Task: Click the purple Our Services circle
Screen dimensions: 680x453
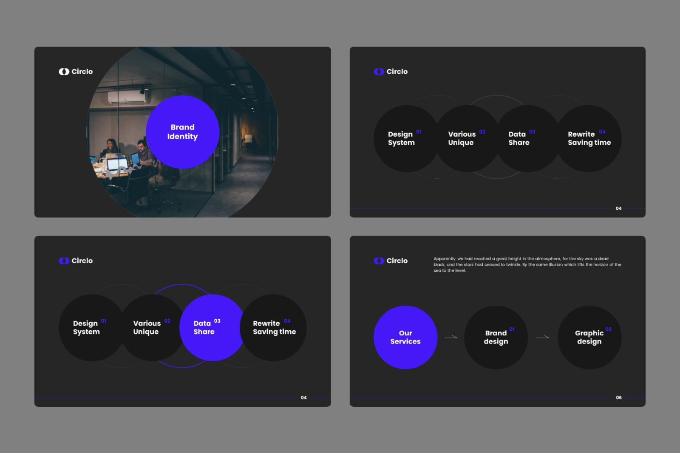Action: [405, 338]
